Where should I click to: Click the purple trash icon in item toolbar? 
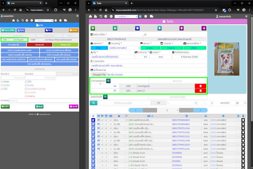[181, 28]
